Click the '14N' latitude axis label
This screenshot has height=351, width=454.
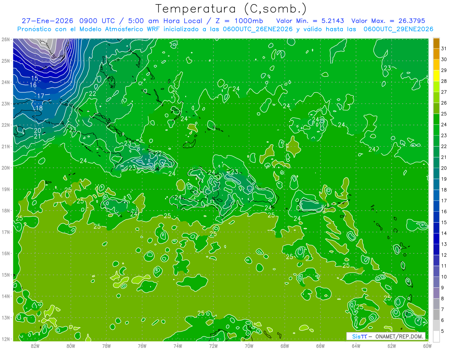point(6,296)
